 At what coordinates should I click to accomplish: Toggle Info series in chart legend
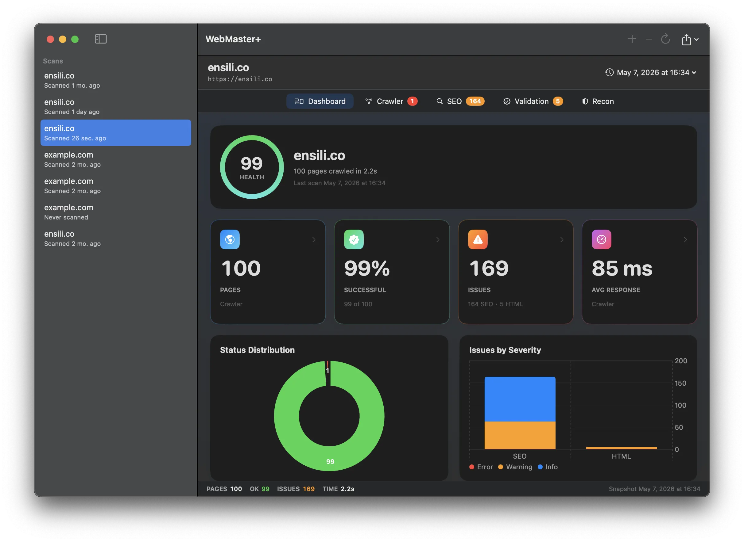coord(548,467)
